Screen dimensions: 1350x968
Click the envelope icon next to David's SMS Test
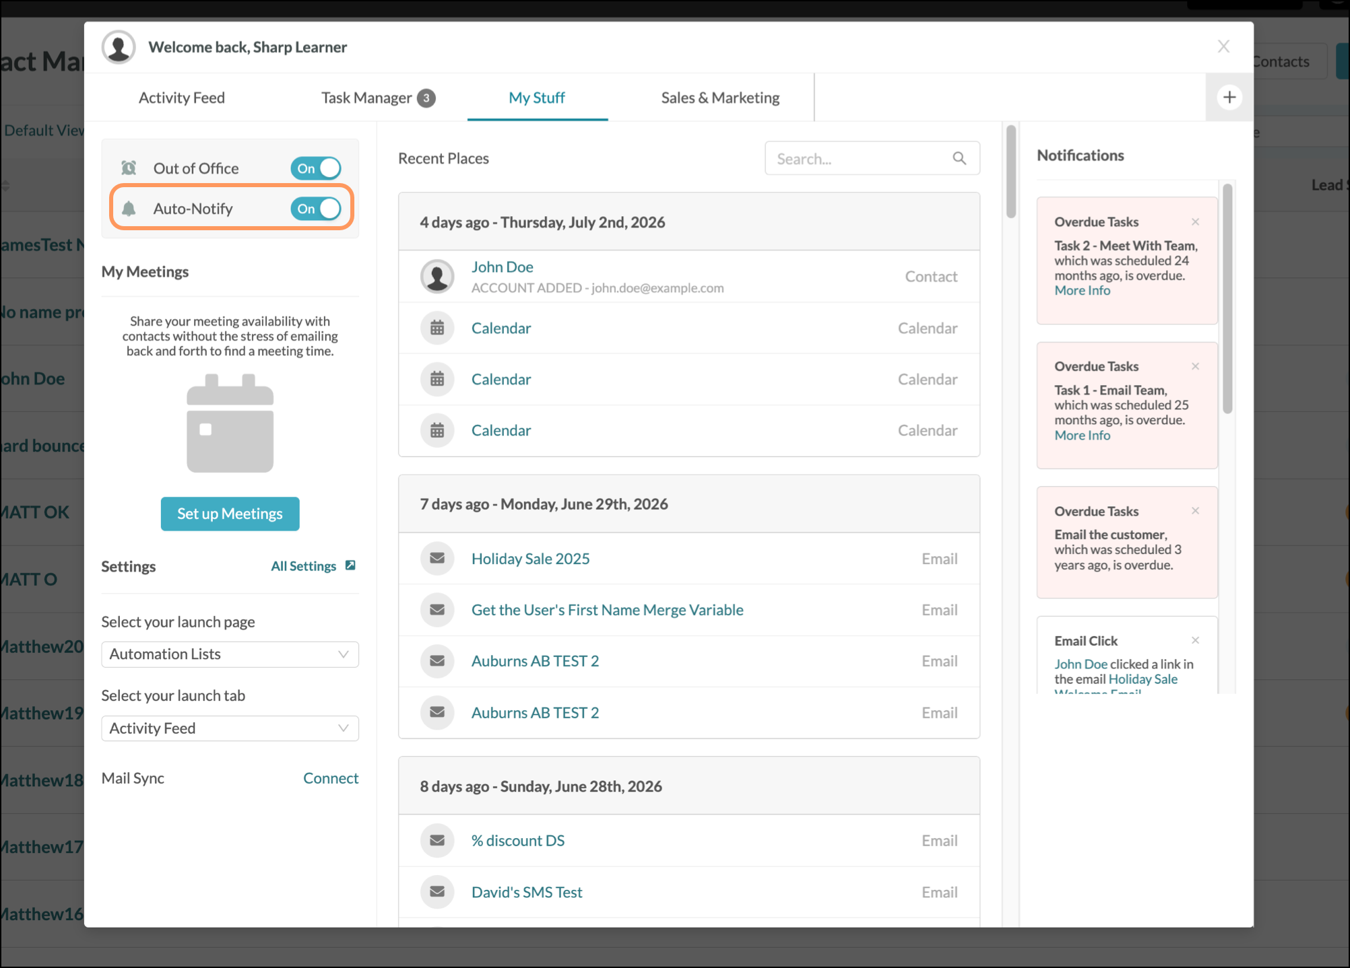point(437,891)
